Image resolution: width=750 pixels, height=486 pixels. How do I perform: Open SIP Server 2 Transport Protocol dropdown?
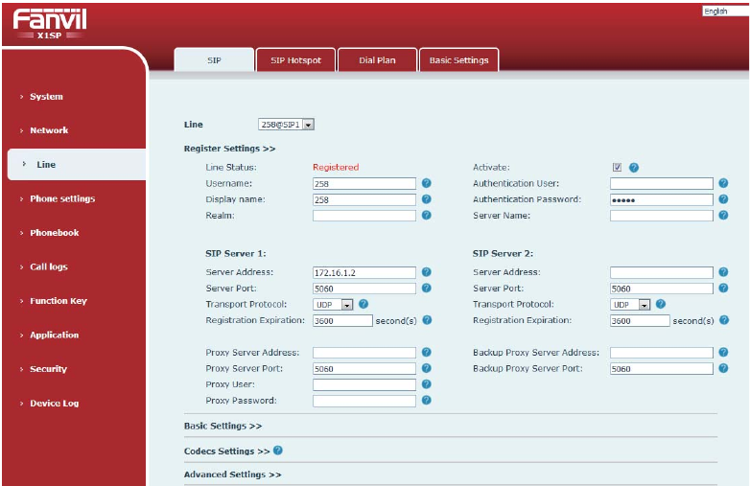tap(630, 305)
